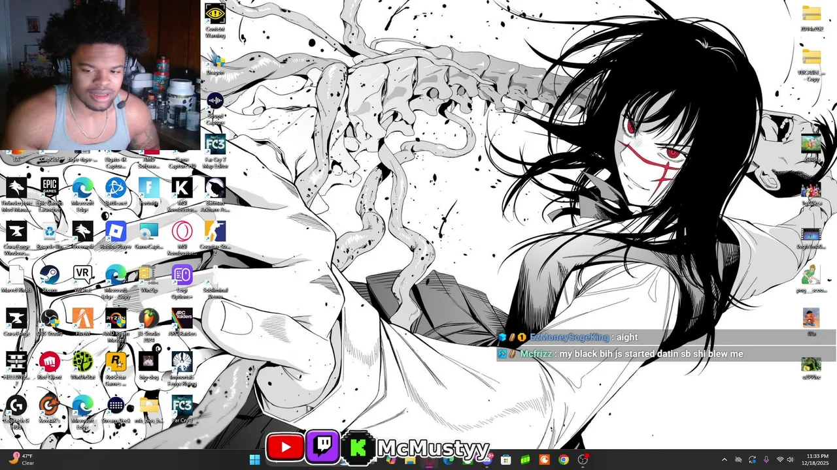Screen dimensions: 837x470
Task: Open the weather widget showing 47°F
Action: (21, 460)
